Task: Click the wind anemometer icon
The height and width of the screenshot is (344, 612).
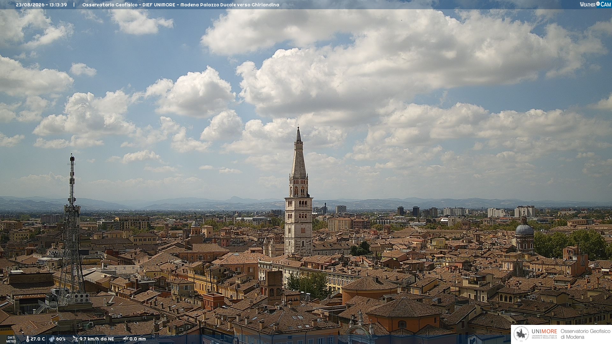Action: [75, 339]
